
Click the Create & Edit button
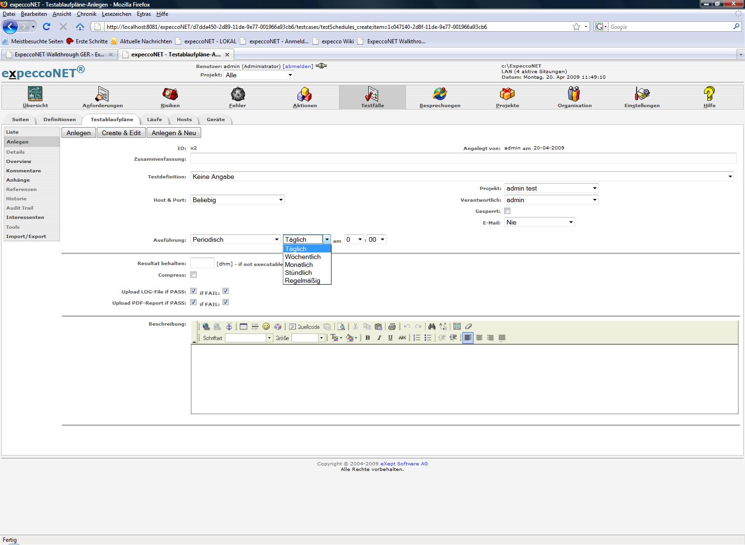[x=121, y=133]
